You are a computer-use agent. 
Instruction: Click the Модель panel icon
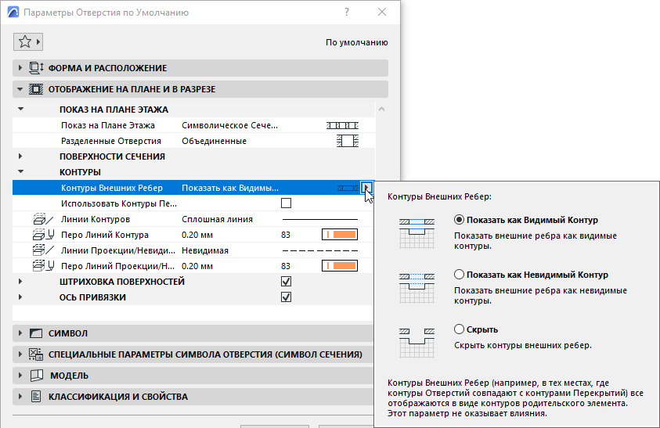[37, 376]
